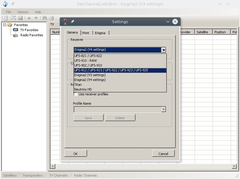Click the move down arrow icon

pos(36,18)
